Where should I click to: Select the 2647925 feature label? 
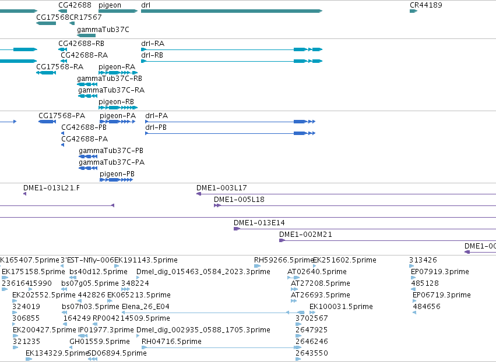pyautogui.click(x=312, y=330)
